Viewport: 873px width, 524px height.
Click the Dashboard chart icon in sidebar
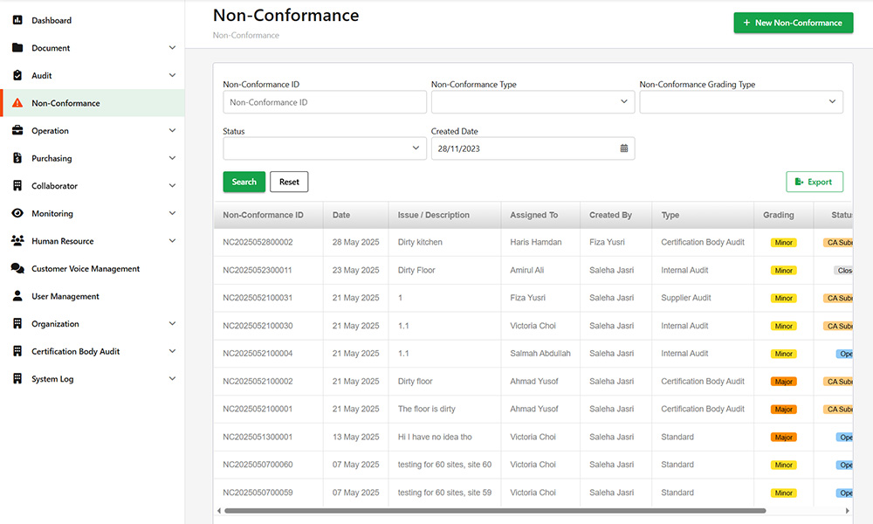tap(17, 20)
